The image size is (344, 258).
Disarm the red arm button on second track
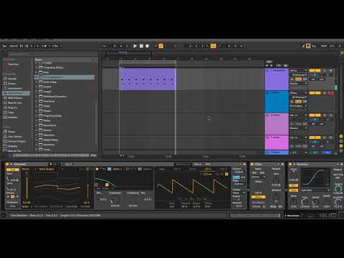click(330, 93)
